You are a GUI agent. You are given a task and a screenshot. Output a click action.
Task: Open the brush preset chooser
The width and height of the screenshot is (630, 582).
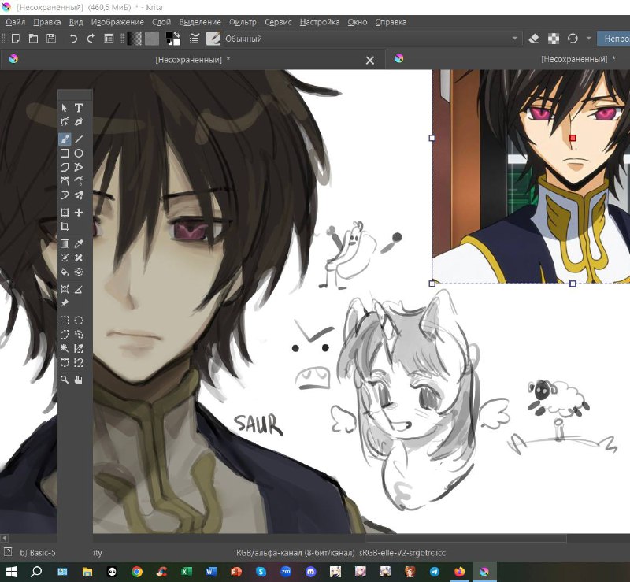click(213, 39)
